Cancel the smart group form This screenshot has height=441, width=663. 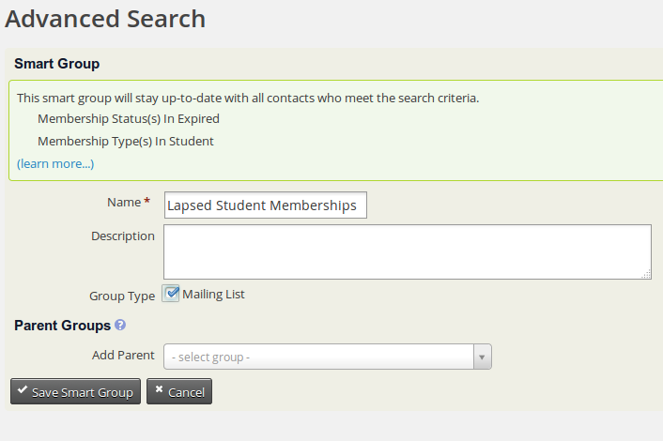(179, 391)
